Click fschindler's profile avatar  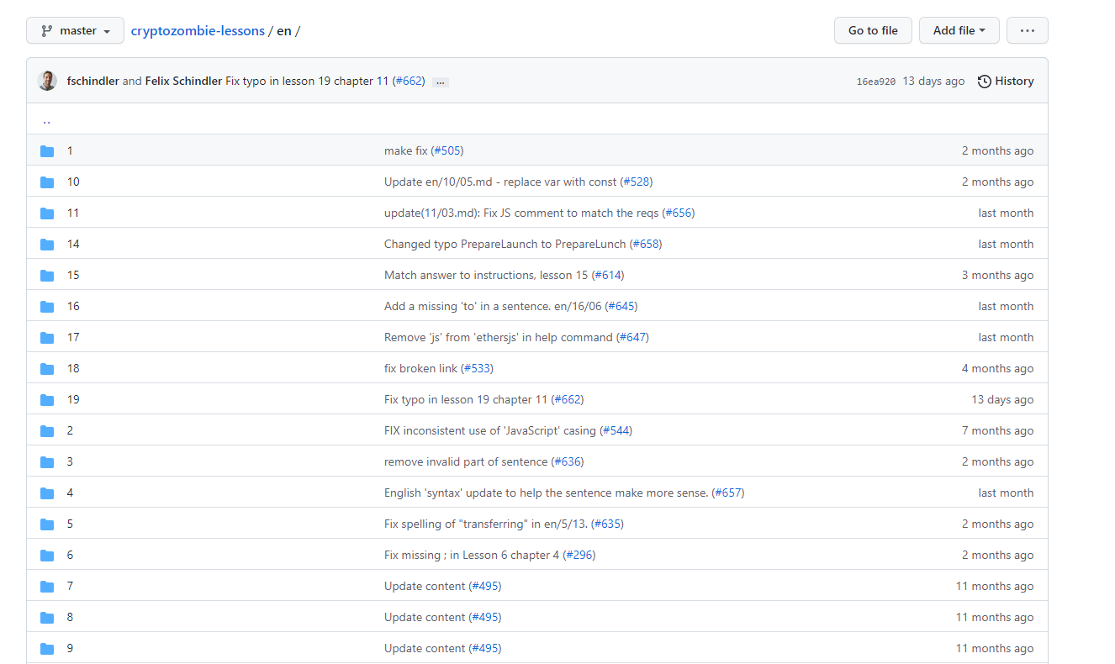point(47,80)
